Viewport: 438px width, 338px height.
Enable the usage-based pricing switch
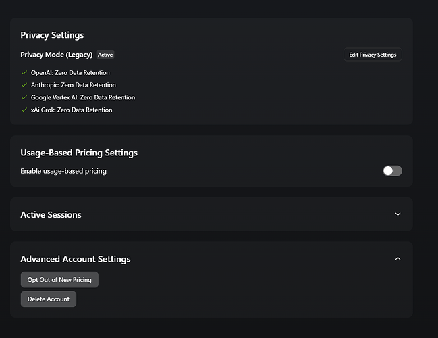392,171
